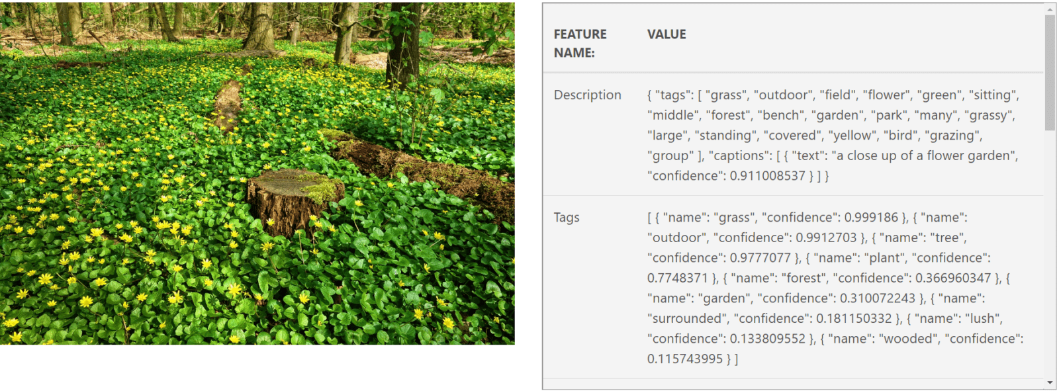This screenshot has height=391, width=1059.
Task: Click the plant confidence value 0.7748371
Action: coord(678,278)
